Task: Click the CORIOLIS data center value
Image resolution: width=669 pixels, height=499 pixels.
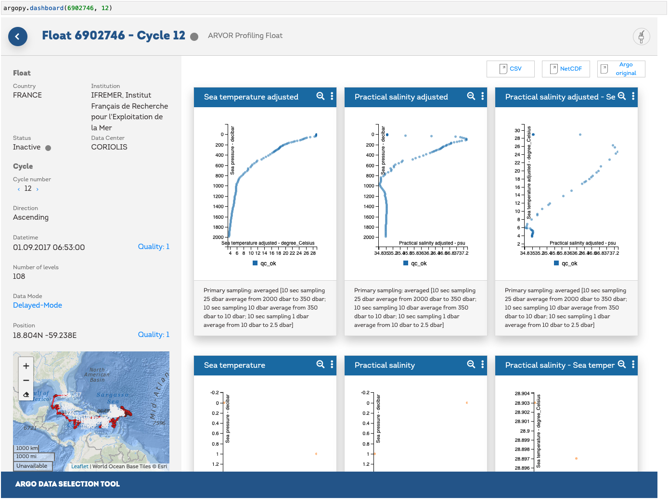Action: pyautogui.click(x=109, y=147)
